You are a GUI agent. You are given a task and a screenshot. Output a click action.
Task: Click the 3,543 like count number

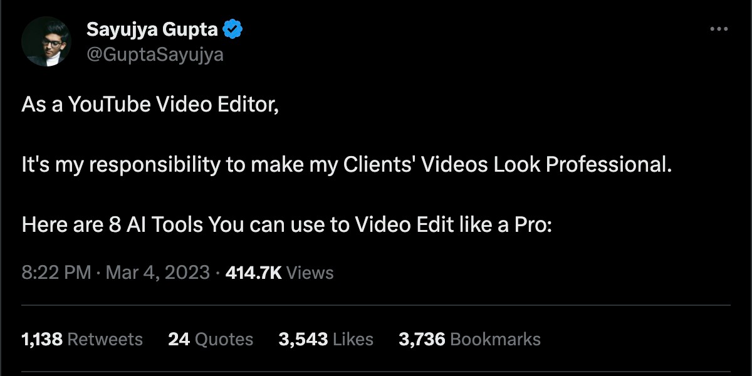(x=303, y=340)
